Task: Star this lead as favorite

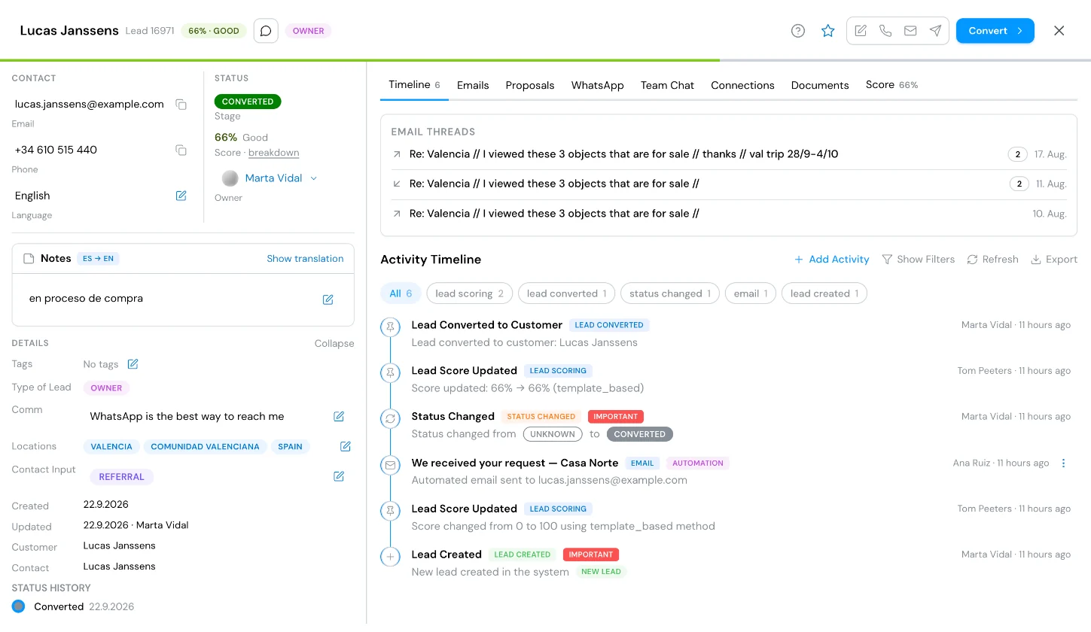Action: (828, 31)
